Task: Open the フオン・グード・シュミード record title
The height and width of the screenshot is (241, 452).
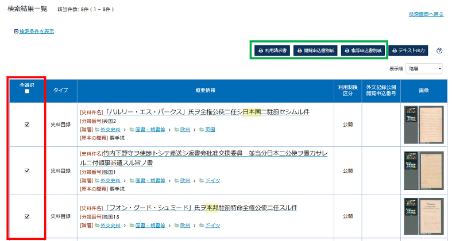Action: pyautogui.click(x=200, y=208)
